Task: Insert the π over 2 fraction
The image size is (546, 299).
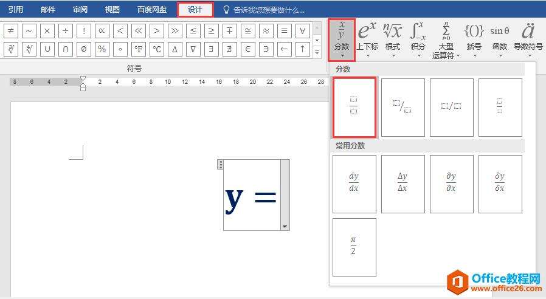Action: coord(354,247)
